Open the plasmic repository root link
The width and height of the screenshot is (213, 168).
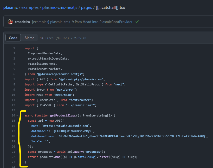point(10,8)
